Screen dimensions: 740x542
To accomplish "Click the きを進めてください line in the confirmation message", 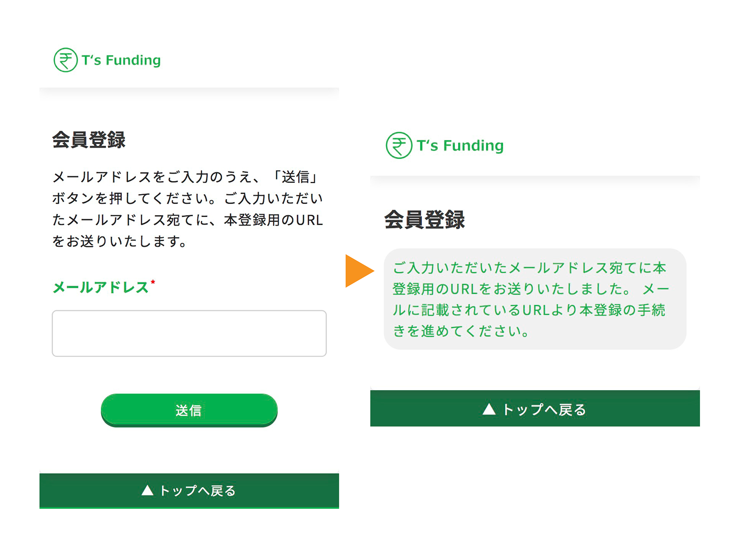I will (x=461, y=331).
